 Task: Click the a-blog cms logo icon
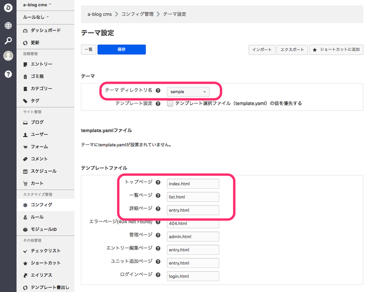click(x=8, y=9)
